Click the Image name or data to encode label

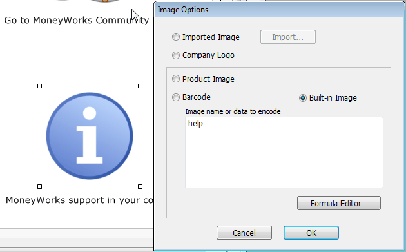(x=233, y=111)
